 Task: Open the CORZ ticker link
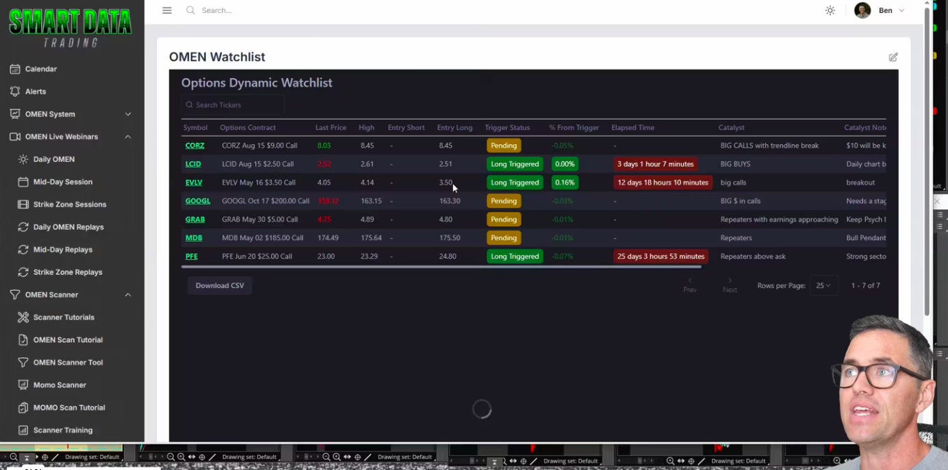[195, 146]
